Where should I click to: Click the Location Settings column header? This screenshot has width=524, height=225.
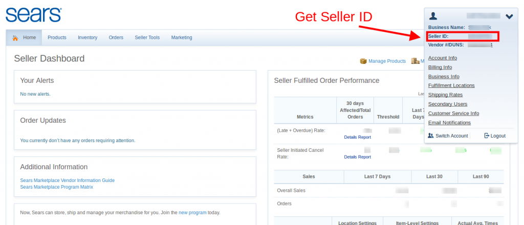click(357, 223)
